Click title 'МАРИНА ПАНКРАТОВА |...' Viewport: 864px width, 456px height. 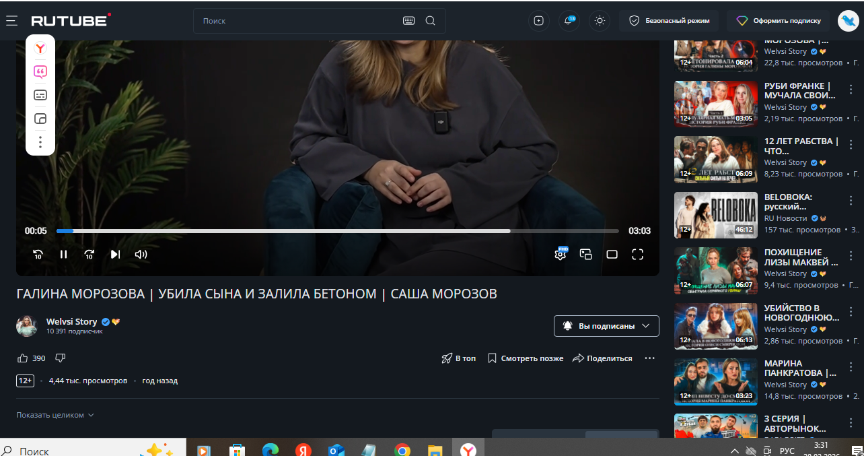800,368
